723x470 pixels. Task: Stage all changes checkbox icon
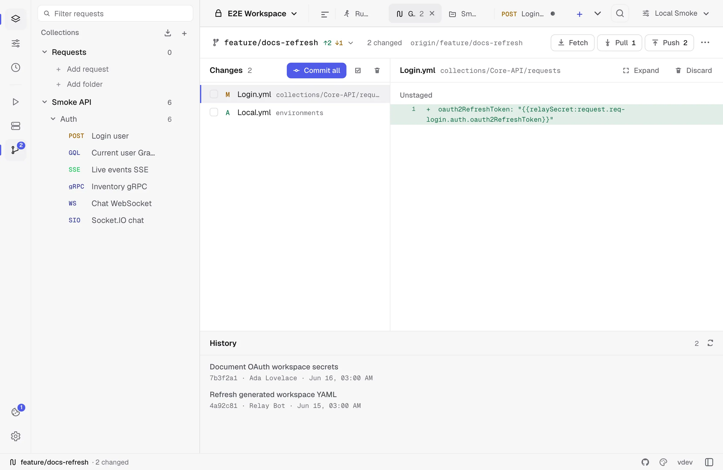(x=358, y=70)
